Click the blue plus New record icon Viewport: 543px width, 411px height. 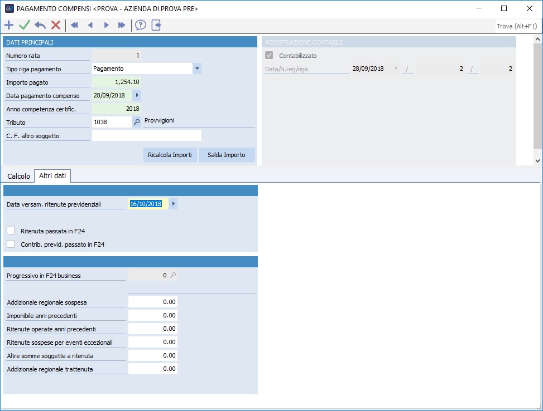coord(9,25)
